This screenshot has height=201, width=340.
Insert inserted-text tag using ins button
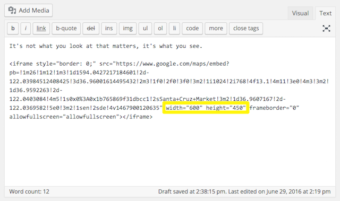109,28
